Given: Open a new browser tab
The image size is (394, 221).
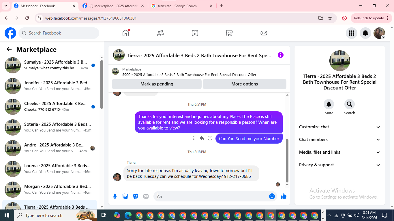Looking at the screenshot, I should coord(222,6).
